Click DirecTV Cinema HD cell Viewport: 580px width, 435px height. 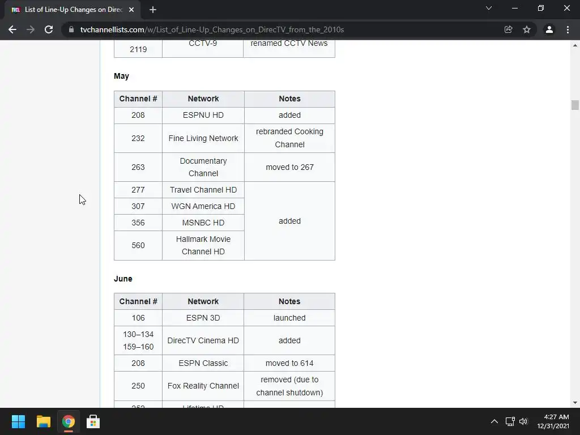(203, 340)
